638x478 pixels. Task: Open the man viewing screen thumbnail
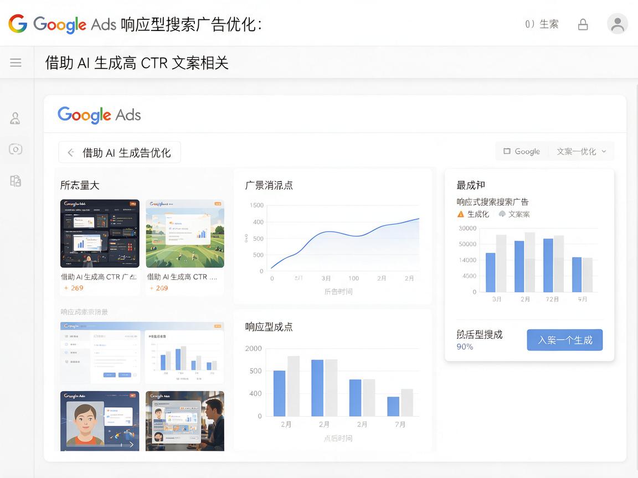tap(185, 421)
